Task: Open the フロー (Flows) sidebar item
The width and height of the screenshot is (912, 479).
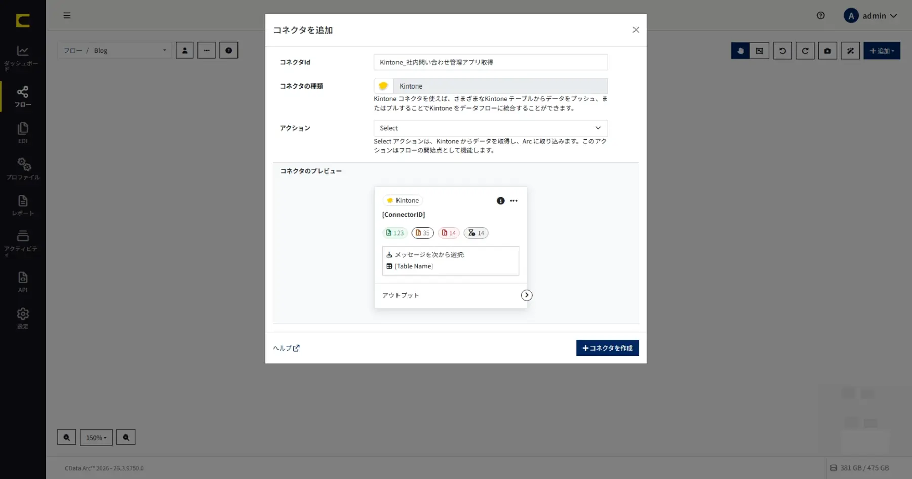Action: tap(23, 96)
